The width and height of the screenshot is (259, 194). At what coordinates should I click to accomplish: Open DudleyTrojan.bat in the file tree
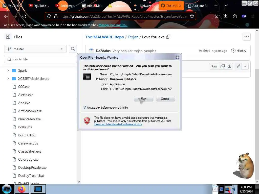[x=31, y=176]
